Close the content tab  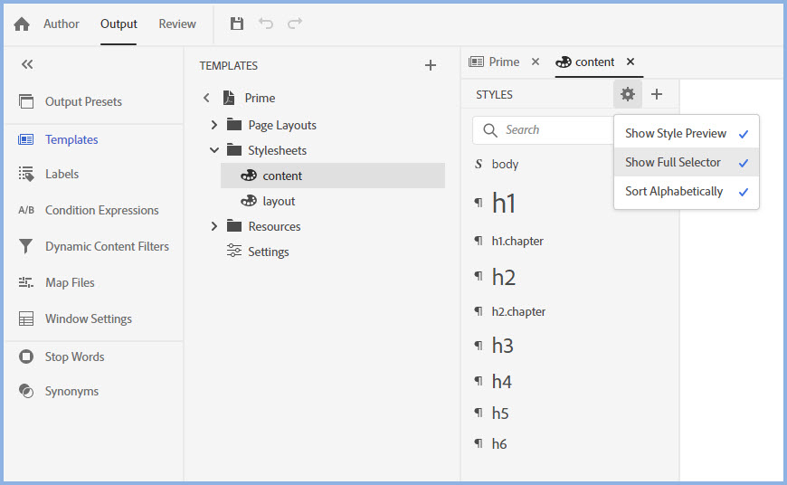631,62
